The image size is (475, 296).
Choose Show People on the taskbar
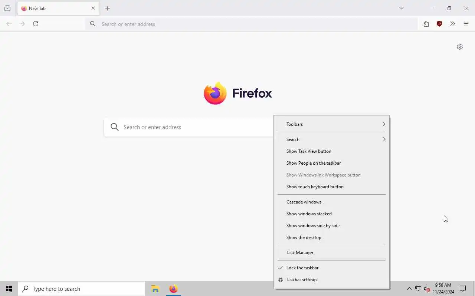click(332, 163)
